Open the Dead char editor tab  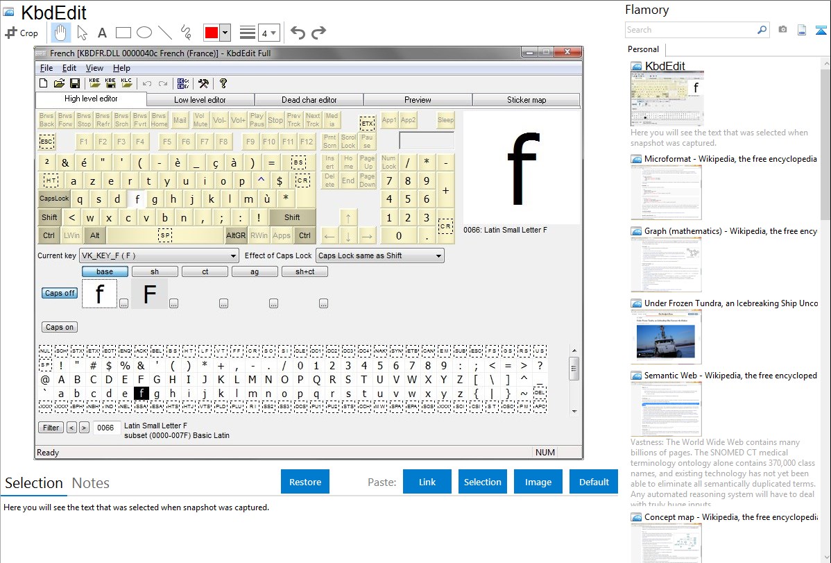(x=309, y=100)
